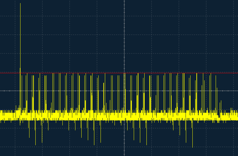Select the red horizontal cursor line
The height and width of the screenshot is (156, 238).
119,73
